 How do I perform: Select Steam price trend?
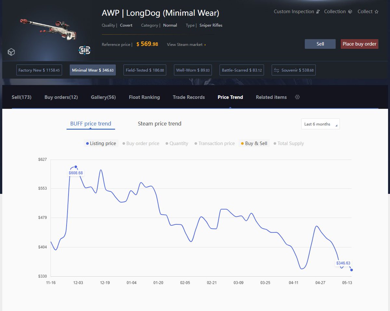tap(160, 124)
